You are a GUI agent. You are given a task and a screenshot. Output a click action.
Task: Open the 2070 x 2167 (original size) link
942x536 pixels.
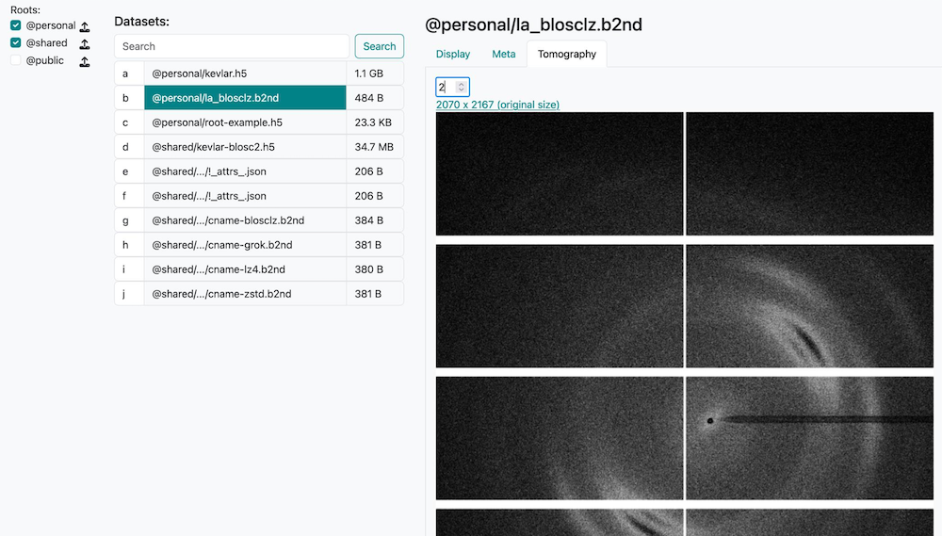497,105
